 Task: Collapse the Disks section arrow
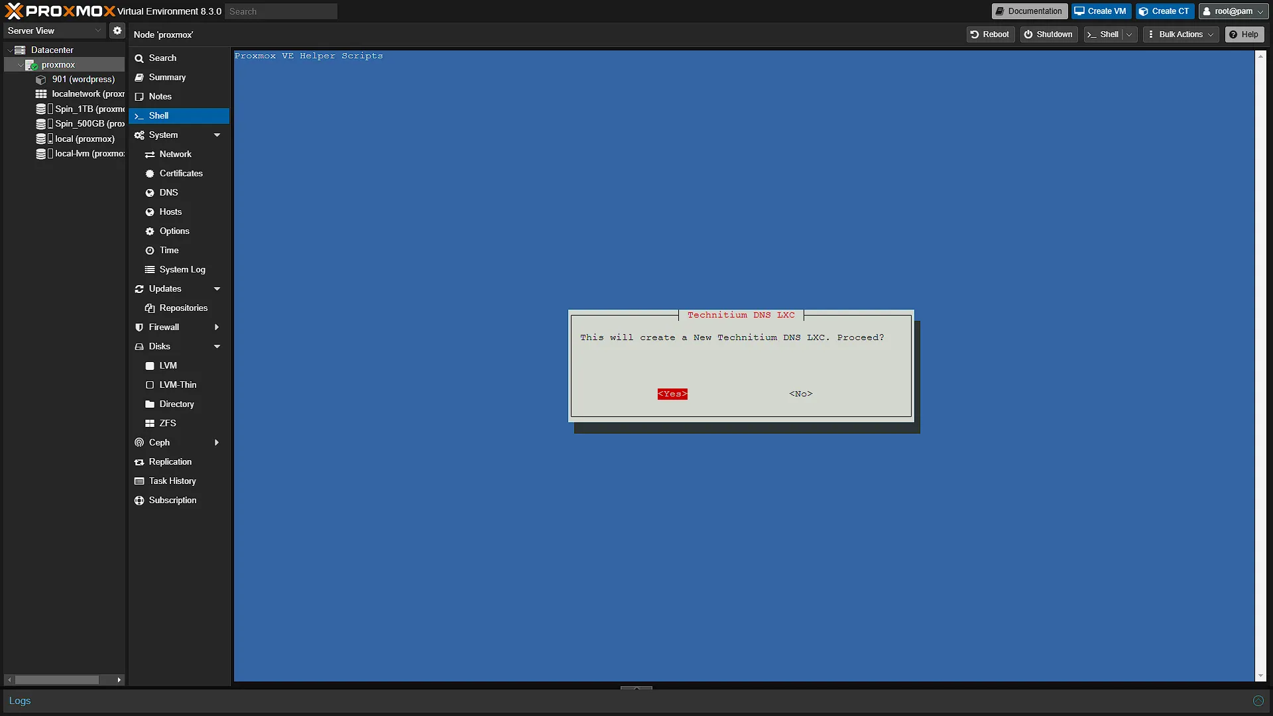pos(217,347)
